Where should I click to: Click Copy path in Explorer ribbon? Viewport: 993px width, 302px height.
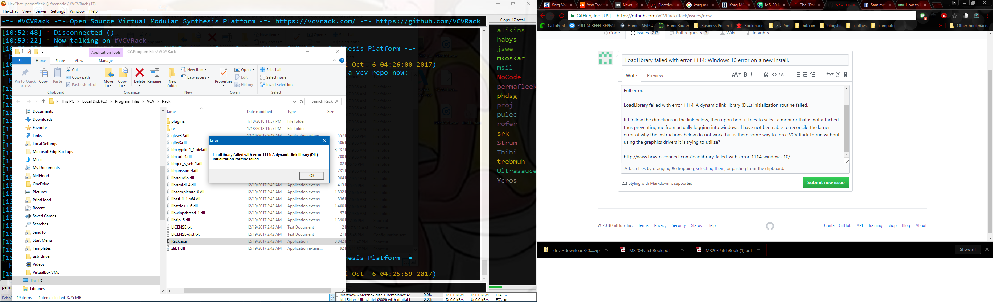tap(78, 77)
